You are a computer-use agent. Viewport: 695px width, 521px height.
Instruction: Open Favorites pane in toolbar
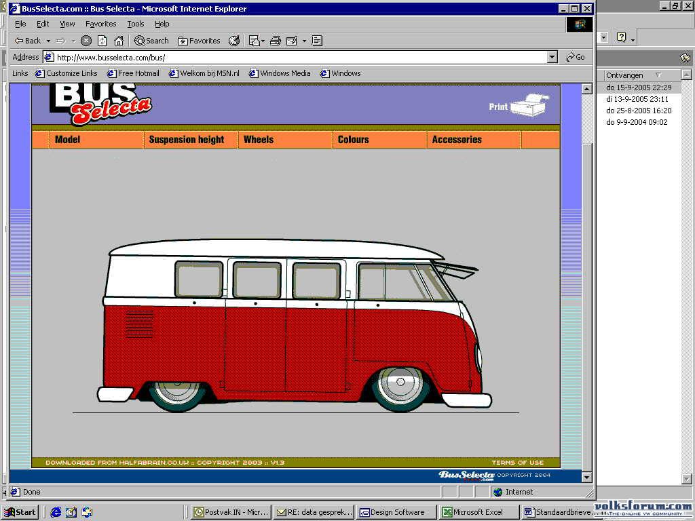click(199, 41)
